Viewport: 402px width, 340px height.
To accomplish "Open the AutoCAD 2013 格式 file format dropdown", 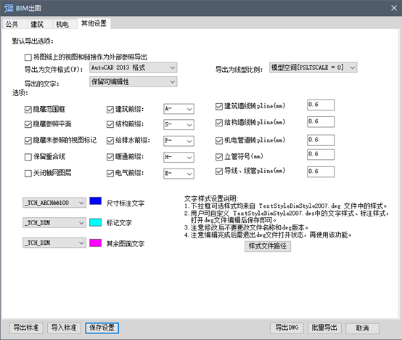I will 134,68.
